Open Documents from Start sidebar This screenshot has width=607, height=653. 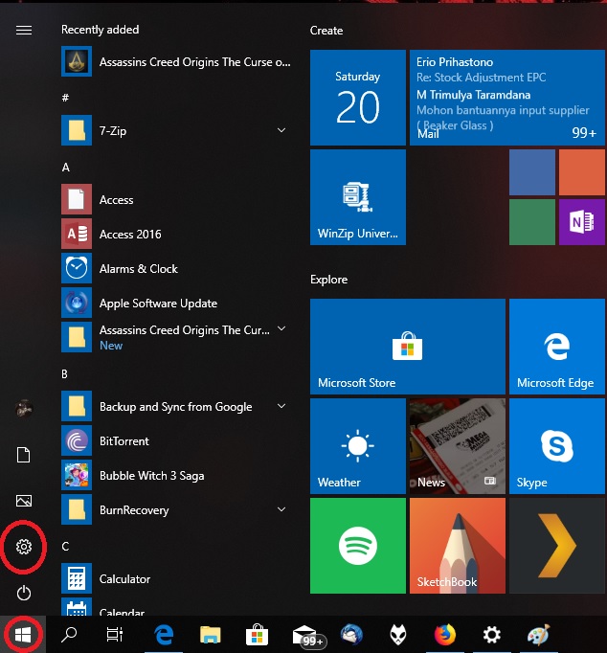tap(24, 455)
